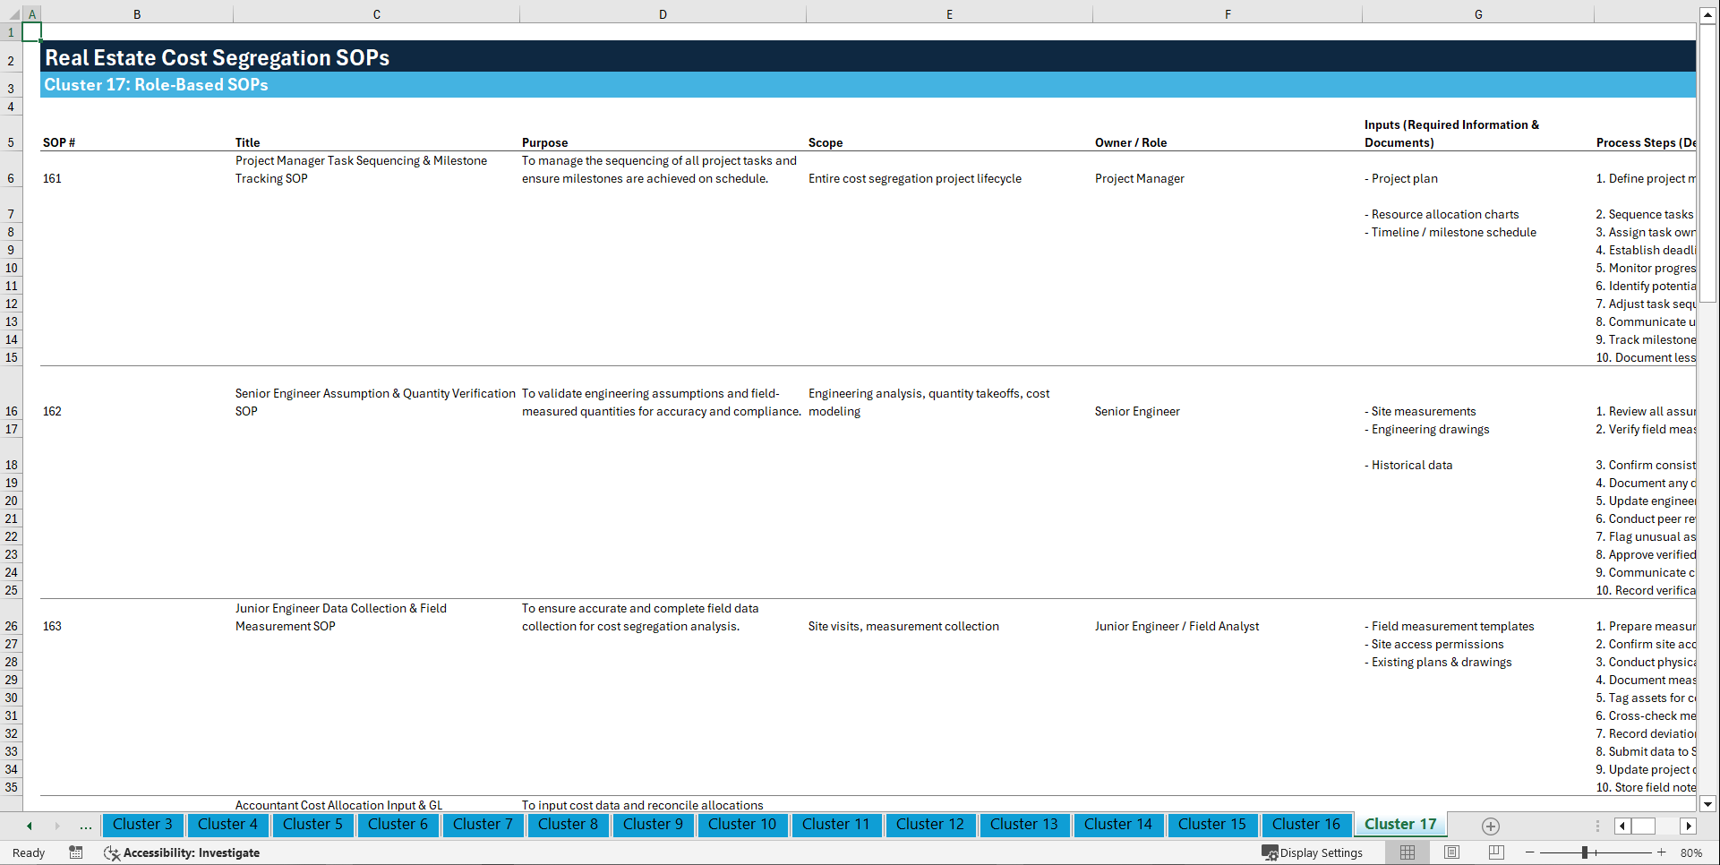This screenshot has height=865, width=1720.
Task: Select the Cluster 13 sheet tab
Action: coord(1024,825)
